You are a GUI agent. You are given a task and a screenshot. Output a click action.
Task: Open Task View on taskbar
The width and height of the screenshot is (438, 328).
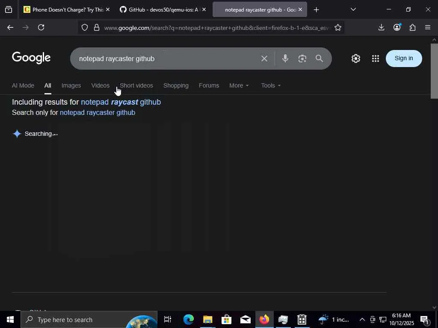[x=168, y=319]
